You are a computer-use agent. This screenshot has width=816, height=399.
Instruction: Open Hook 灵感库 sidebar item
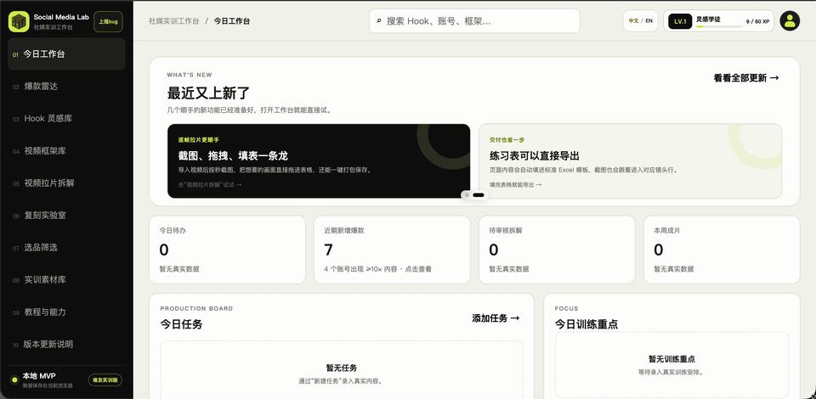(66, 119)
